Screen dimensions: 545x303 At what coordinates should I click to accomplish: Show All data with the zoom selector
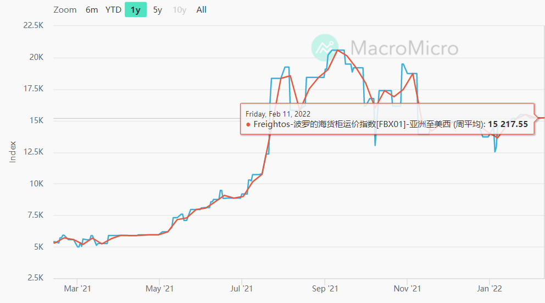pyautogui.click(x=202, y=10)
